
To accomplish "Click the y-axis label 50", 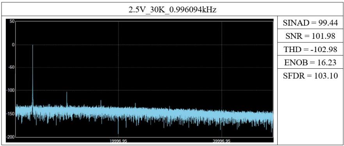I will 12,21.
